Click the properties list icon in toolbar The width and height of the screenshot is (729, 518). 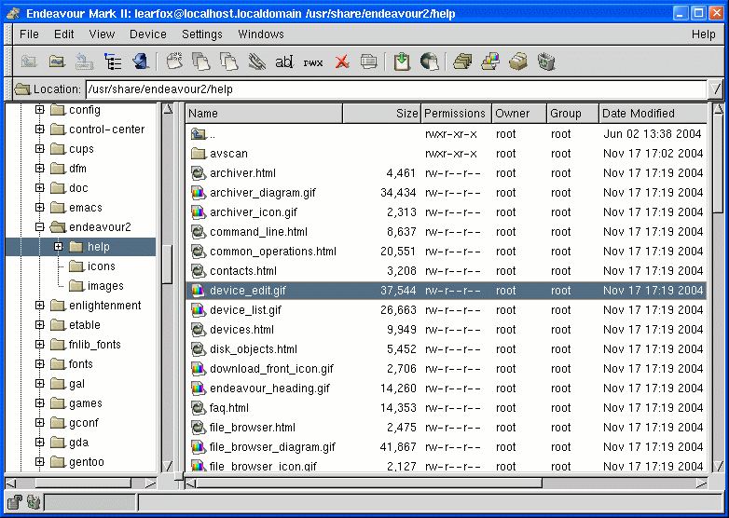[369, 62]
